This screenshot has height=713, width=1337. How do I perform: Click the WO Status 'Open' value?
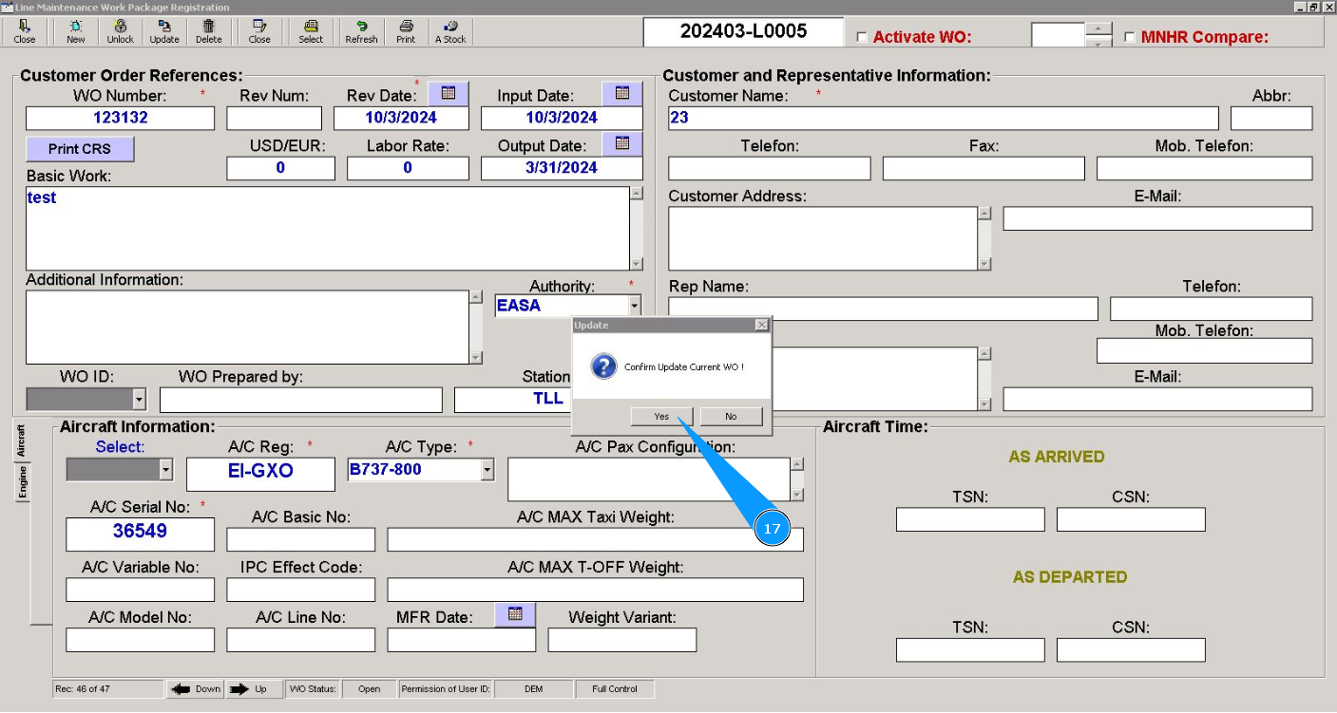tap(370, 689)
